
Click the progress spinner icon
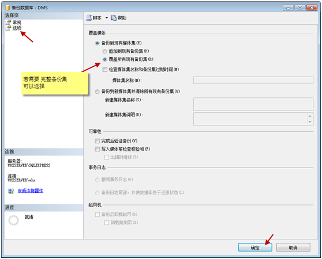13,220
